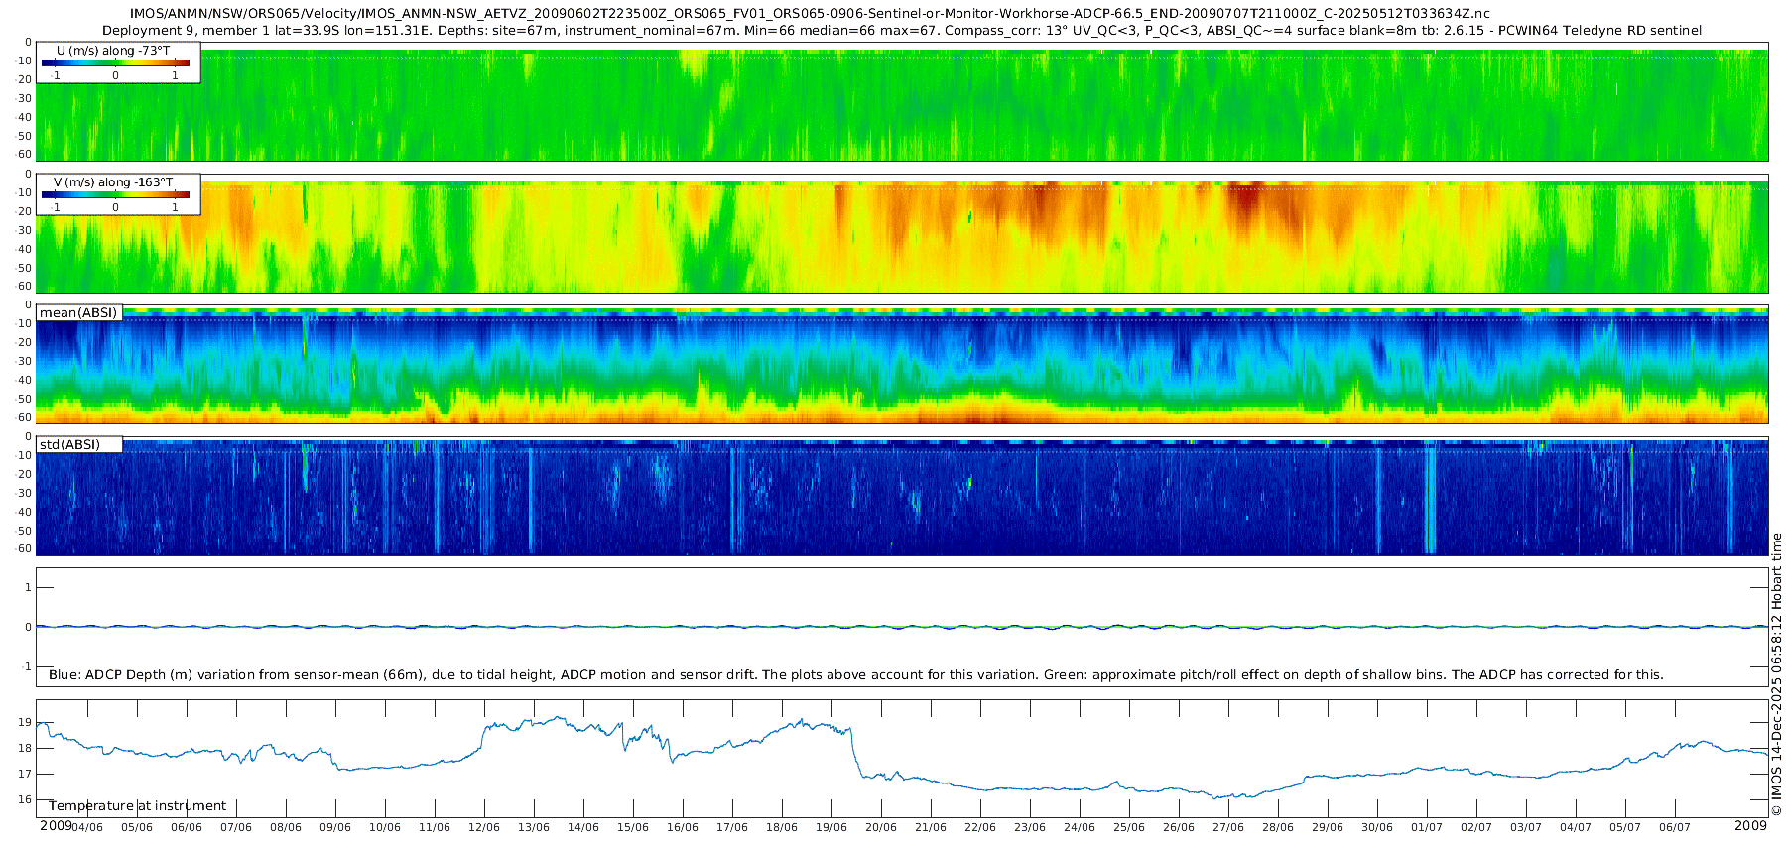Click the 04/07 date tick label
The height and width of the screenshot is (843, 1786).
point(1576,827)
